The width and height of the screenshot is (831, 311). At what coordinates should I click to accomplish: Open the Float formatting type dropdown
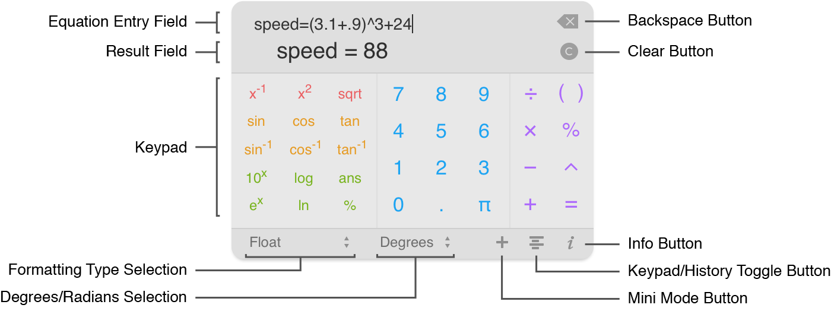coord(300,242)
